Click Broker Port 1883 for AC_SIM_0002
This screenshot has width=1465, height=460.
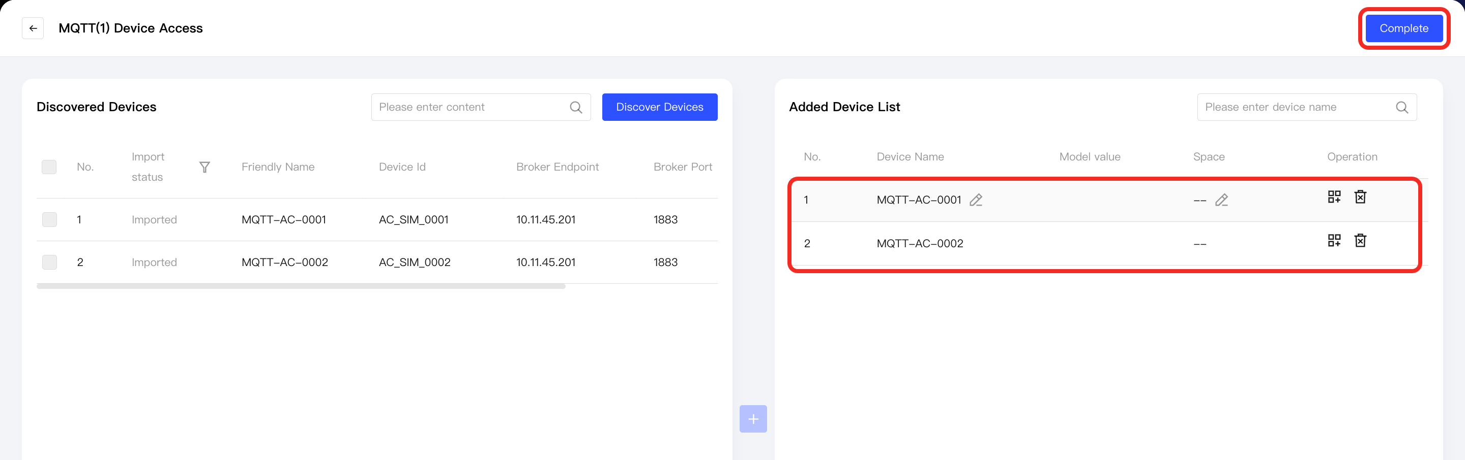665,262
